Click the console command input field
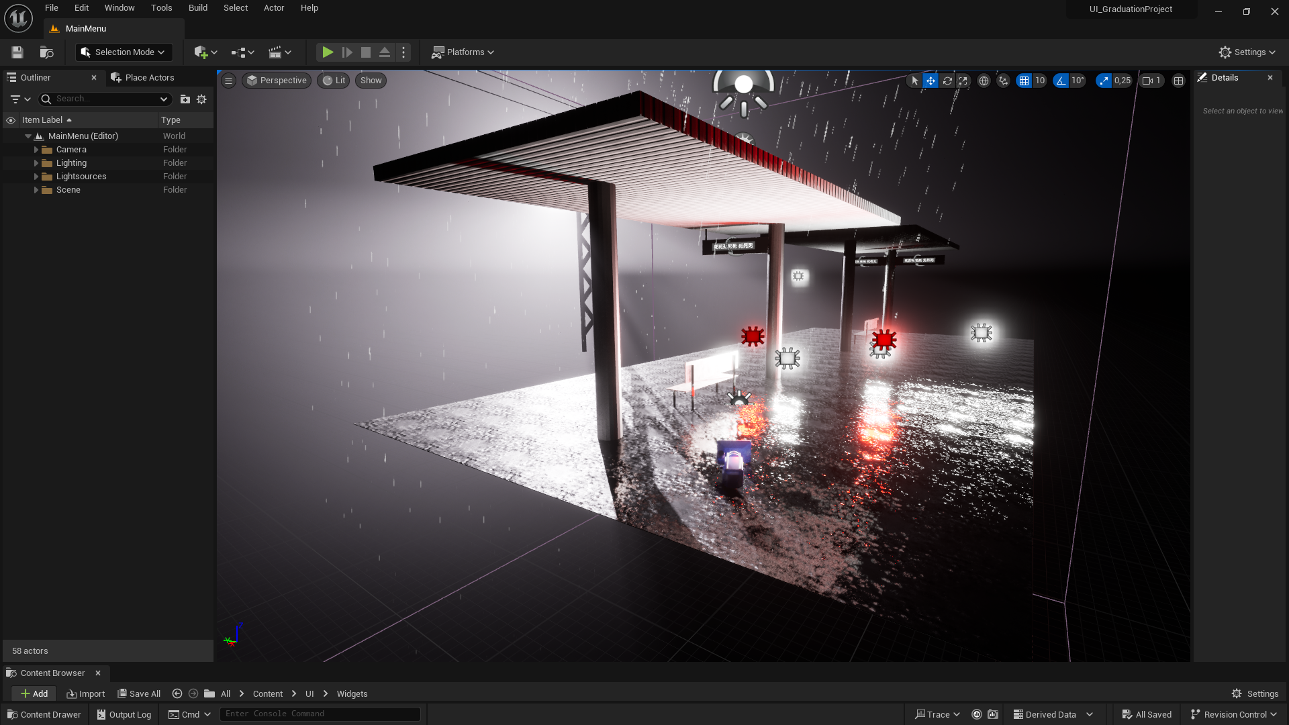The width and height of the screenshot is (1289, 725). pos(320,714)
